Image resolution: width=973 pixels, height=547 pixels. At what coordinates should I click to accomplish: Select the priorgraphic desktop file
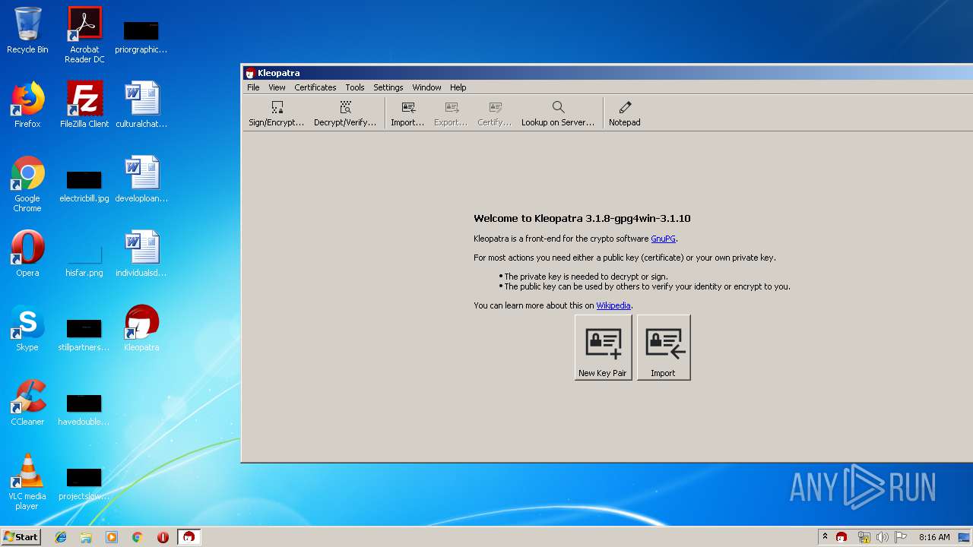point(141,38)
